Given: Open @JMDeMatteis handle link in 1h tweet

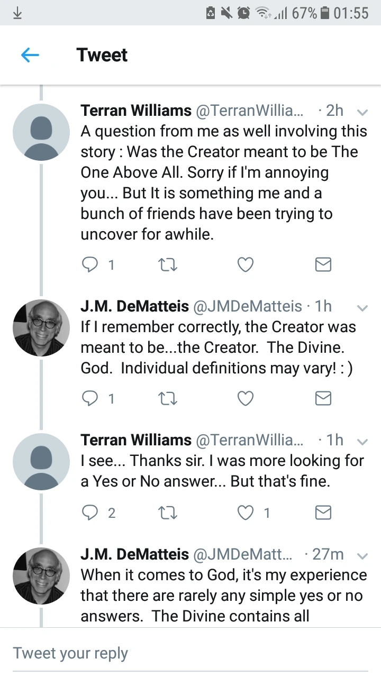Looking at the screenshot, I should [x=248, y=306].
